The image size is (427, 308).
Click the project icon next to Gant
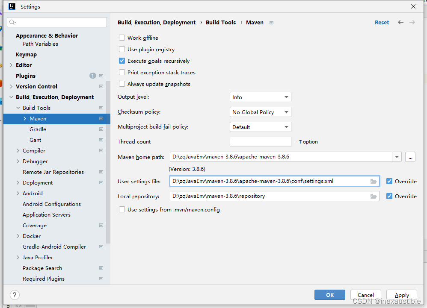[101, 140]
